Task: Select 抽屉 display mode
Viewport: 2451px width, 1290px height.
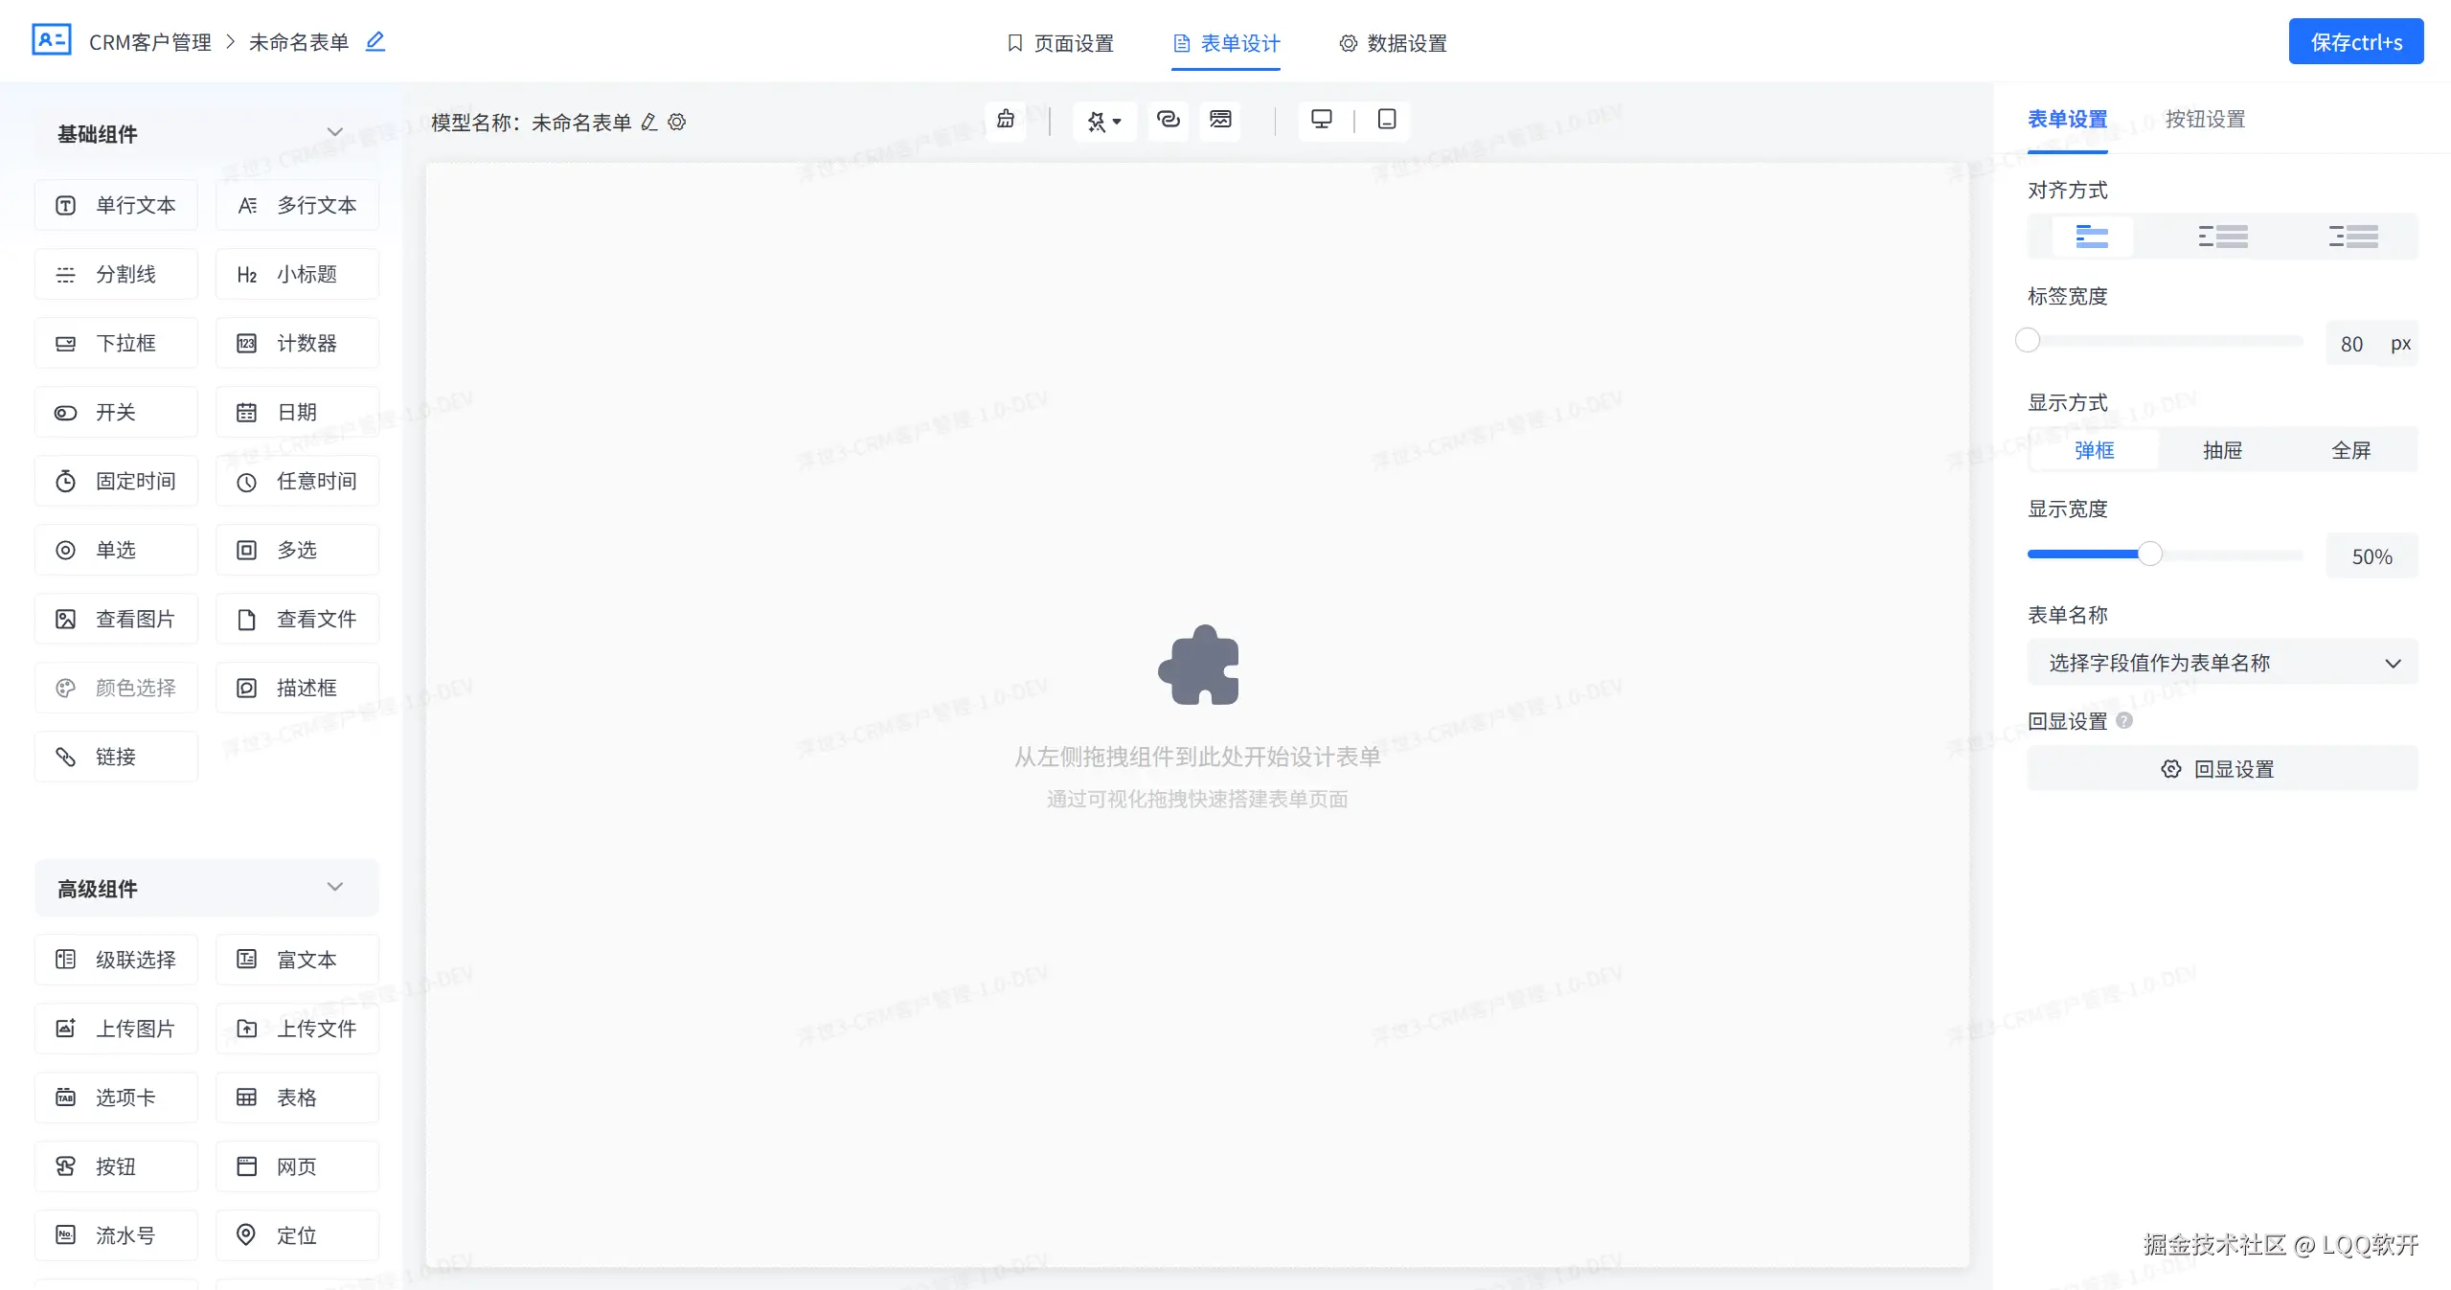Action: [2222, 450]
